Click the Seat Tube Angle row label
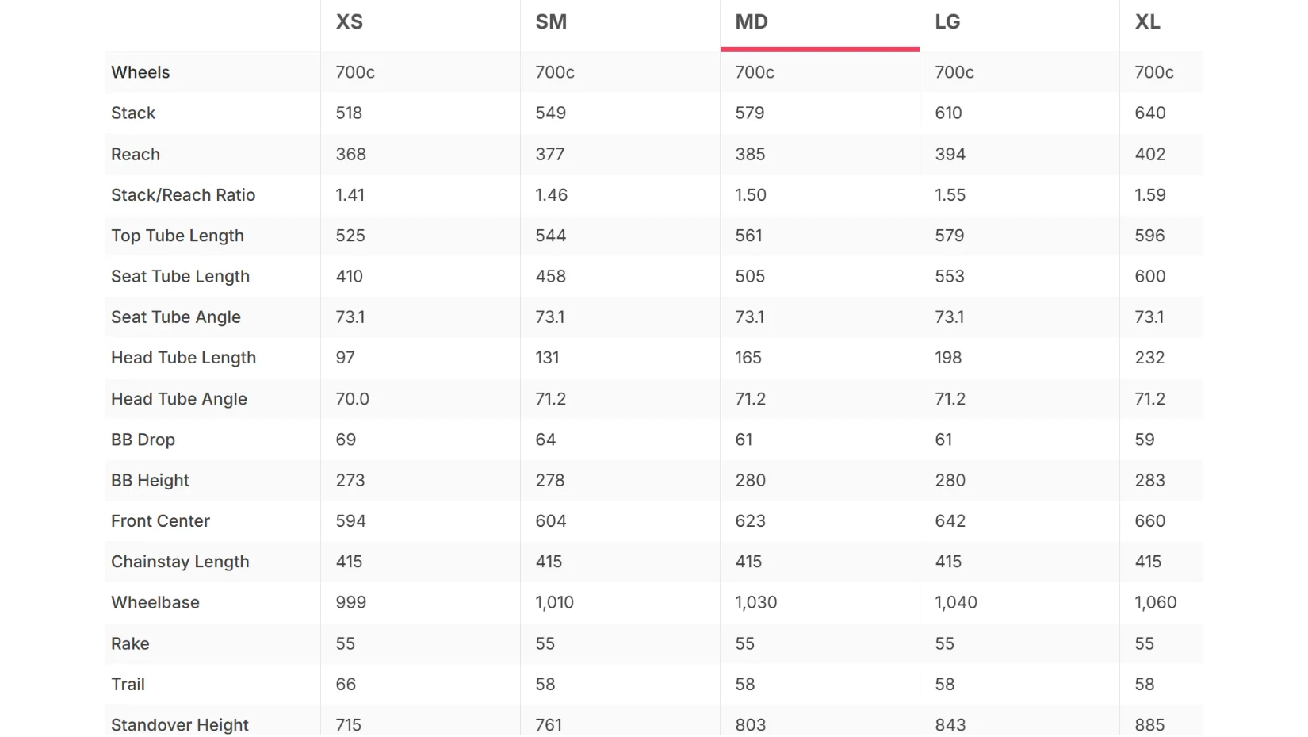This screenshot has width=1308, height=737. tap(176, 317)
